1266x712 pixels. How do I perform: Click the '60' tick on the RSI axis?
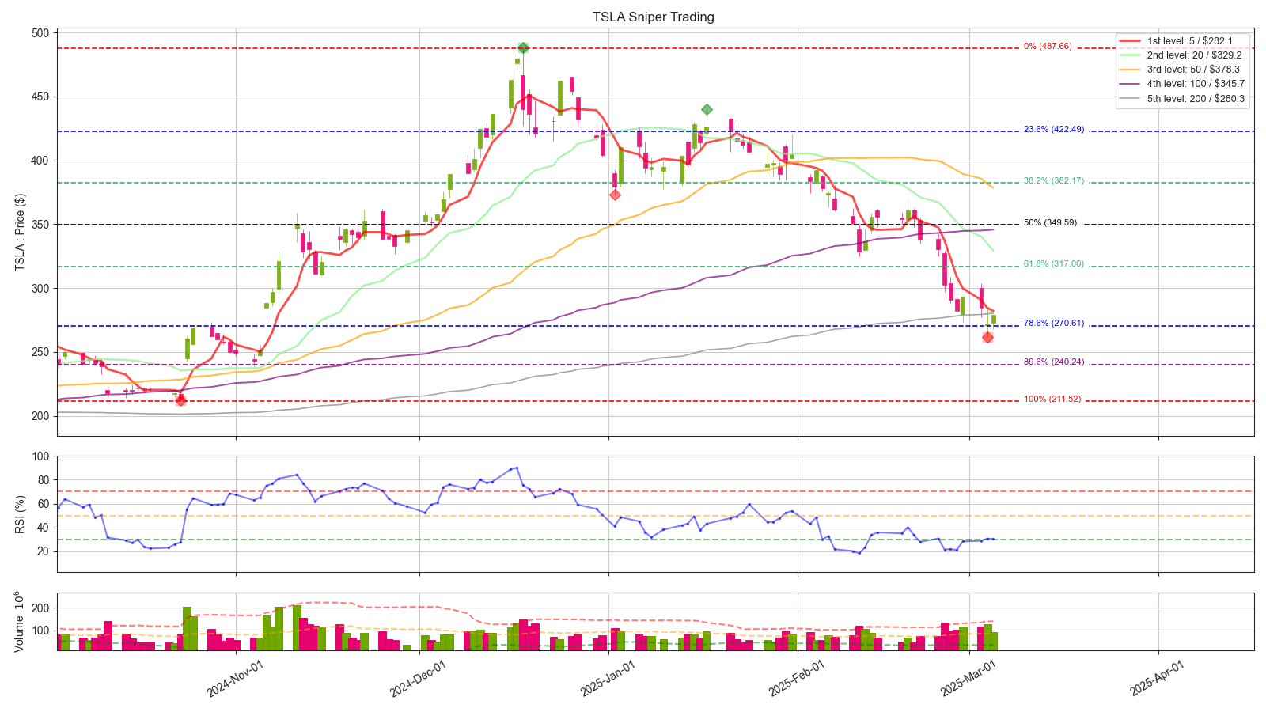pyautogui.click(x=44, y=504)
